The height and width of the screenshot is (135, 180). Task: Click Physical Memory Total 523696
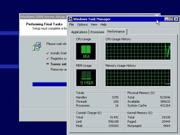[165, 97]
